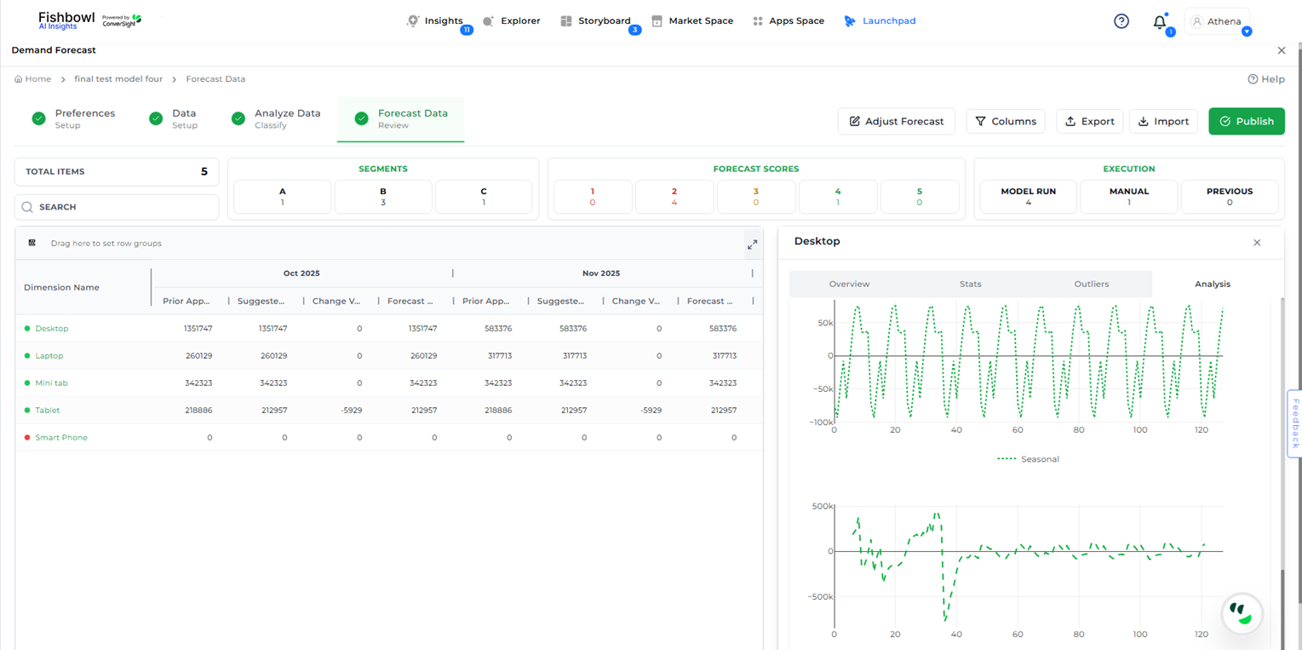Click the expand grid fullscreen icon
The height and width of the screenshot is (650, 1302).
[x=752, y=244]
